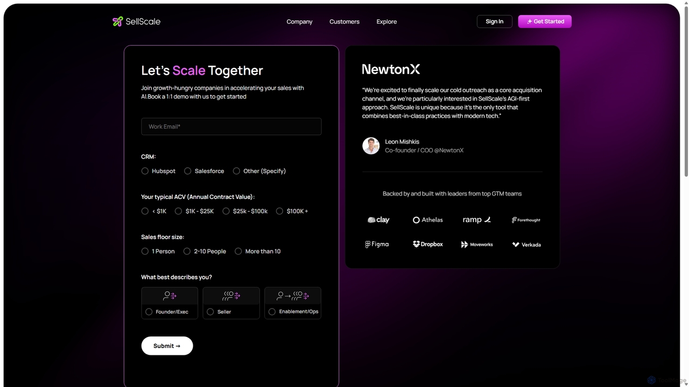Click the Get Started button
Image resolution: width=689 pixels, height=387 pixels.
[x=545, y=21]
